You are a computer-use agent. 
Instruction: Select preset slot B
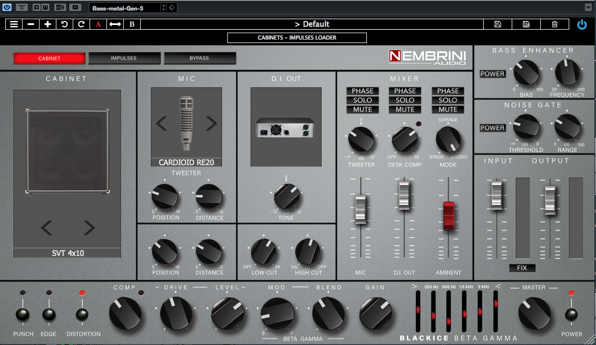click(x=132, y=24)
